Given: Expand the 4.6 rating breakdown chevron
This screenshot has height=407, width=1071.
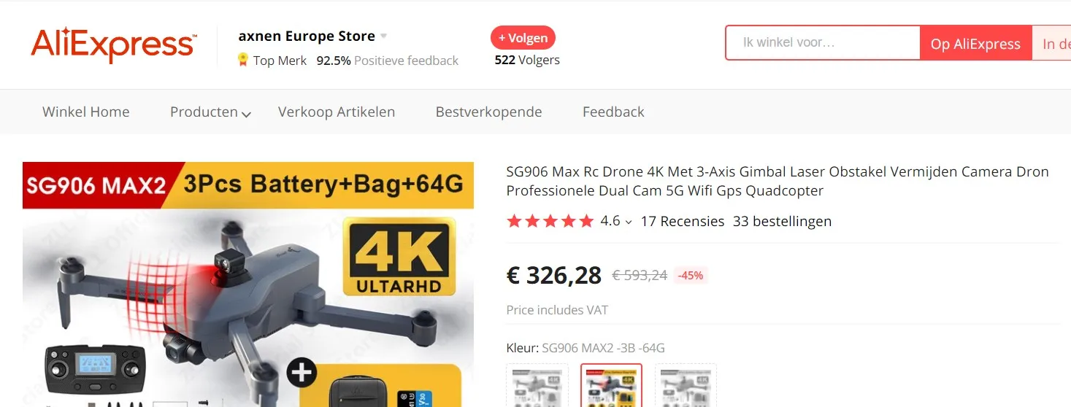Looking at the screenshot, I should (628, 222).
